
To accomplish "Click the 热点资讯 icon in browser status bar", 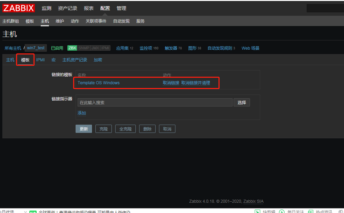I will point(310,212).
